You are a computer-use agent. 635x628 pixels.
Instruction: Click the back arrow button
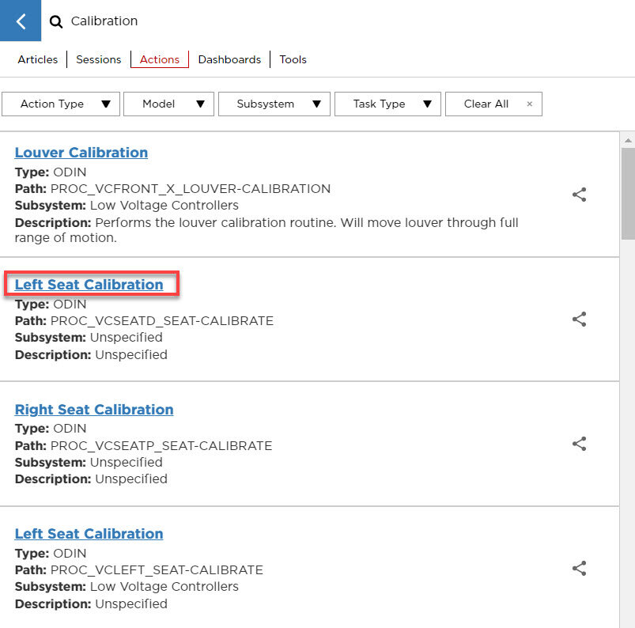pos(21,21)
